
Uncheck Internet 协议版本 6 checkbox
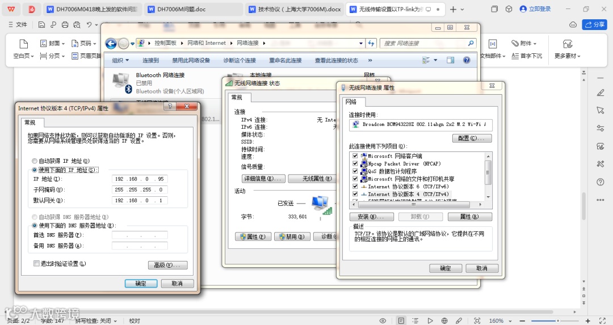[355, 187]
